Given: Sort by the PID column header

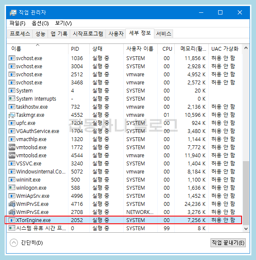Looking at the screenshot, I should pos(79,49).
